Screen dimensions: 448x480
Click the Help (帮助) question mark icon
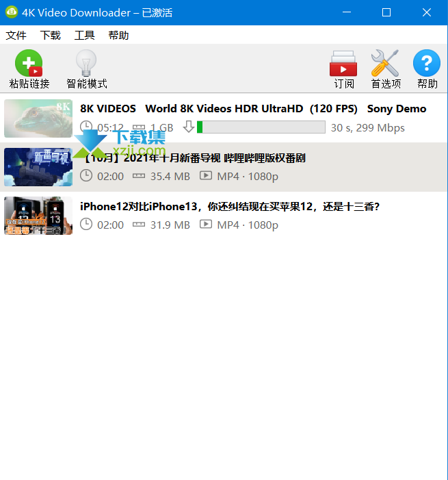(427, 70)
